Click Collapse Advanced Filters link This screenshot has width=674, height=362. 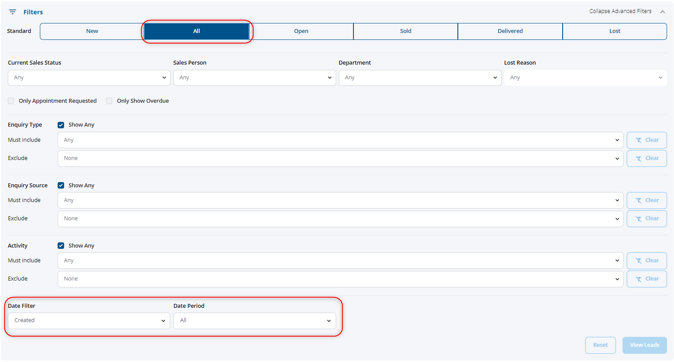(x=620, y=11)
